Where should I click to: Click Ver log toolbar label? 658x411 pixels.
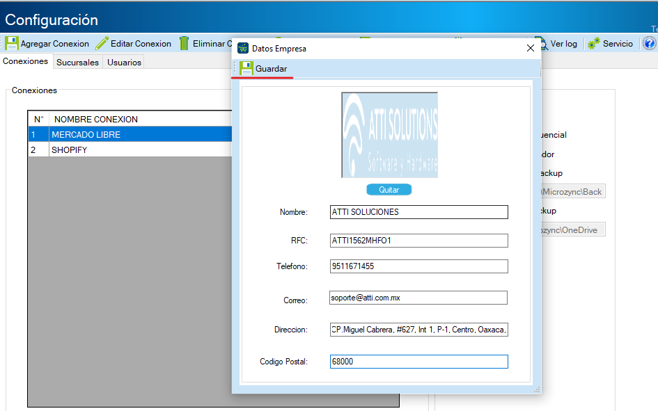click(x=563, y=44)
